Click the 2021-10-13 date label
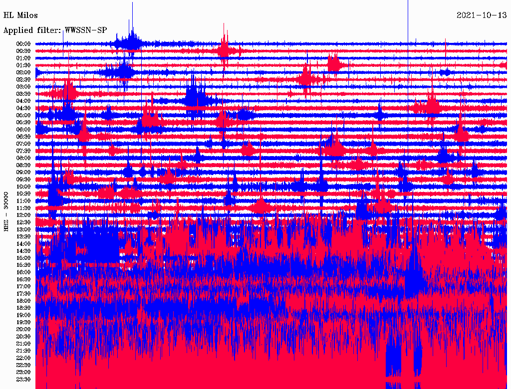The image size is (511, 389). click(x=482, y=15)
